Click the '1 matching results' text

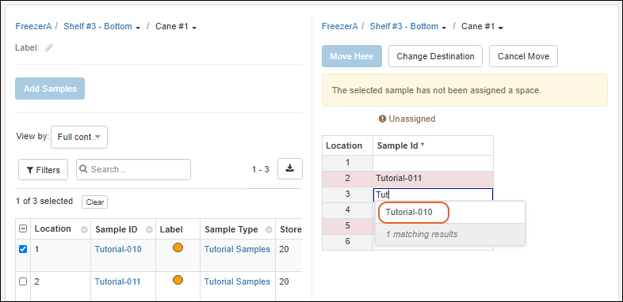point(422,234)
